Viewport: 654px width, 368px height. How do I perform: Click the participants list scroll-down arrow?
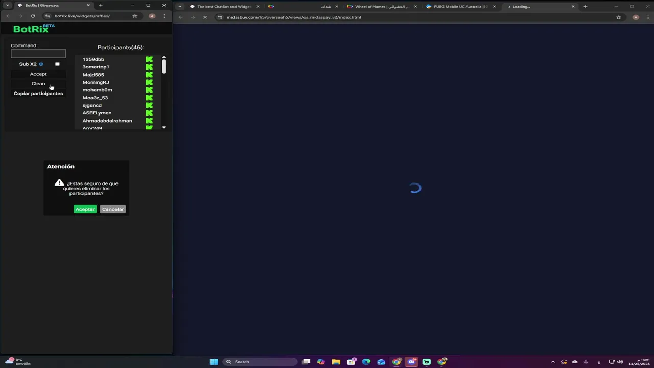[164, 127]
